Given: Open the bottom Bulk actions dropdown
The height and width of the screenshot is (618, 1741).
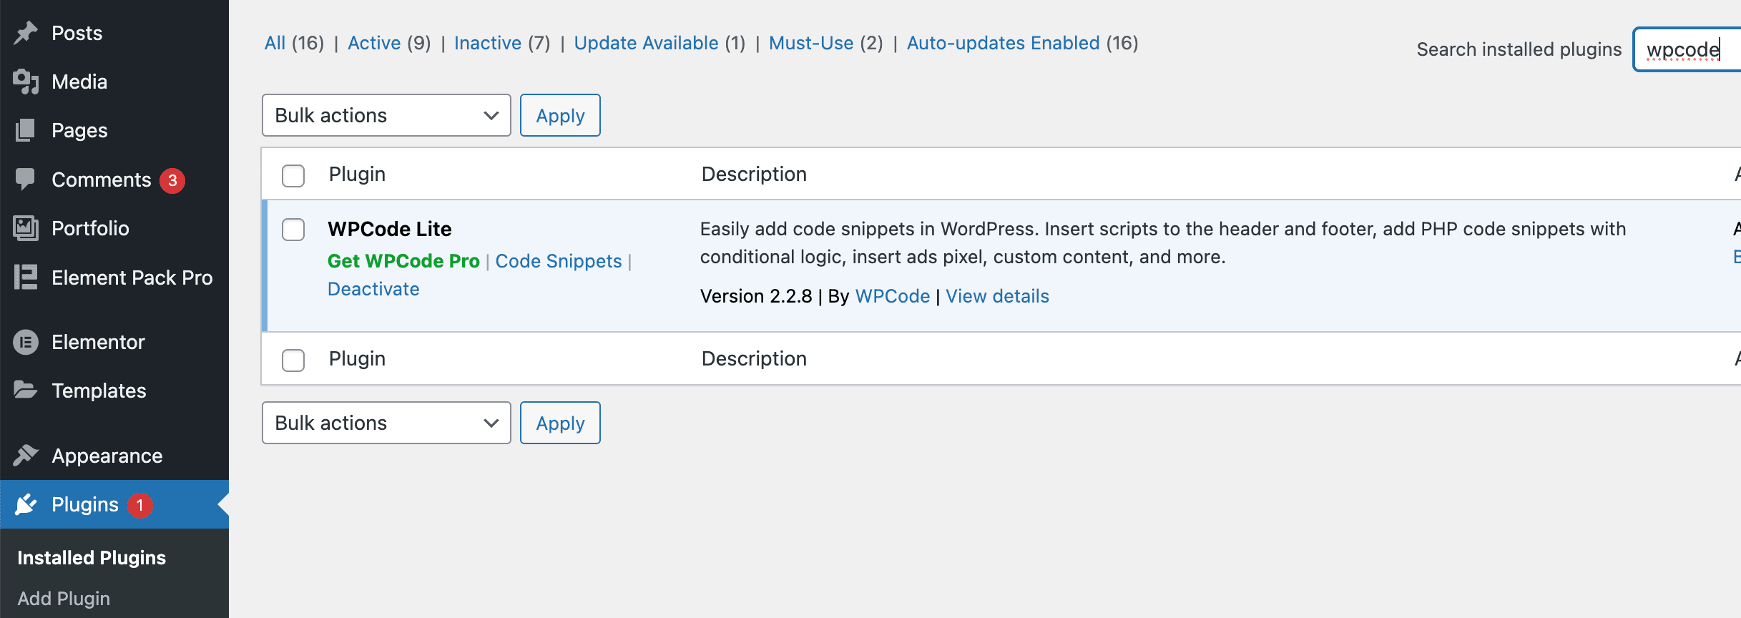Looking at the screenshot, I should coord(386,423).
